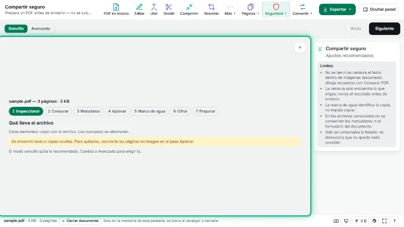The image size is (404, 227).
Task: Click 'La marca de agua identifica la copia' bullet
Action: tap(358, 108)
